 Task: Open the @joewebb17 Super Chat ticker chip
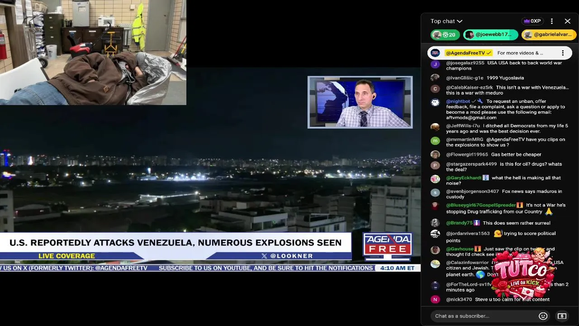pos(490,35)
